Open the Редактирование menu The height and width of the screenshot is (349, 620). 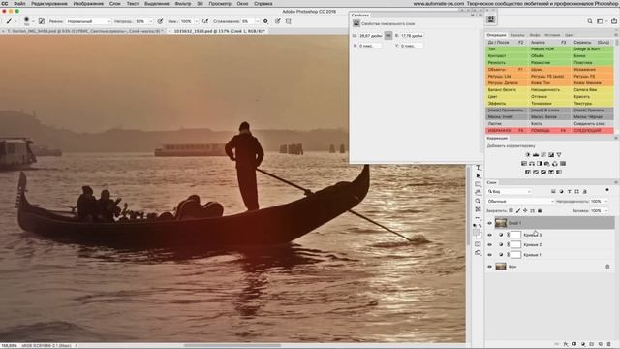(49, 4)
